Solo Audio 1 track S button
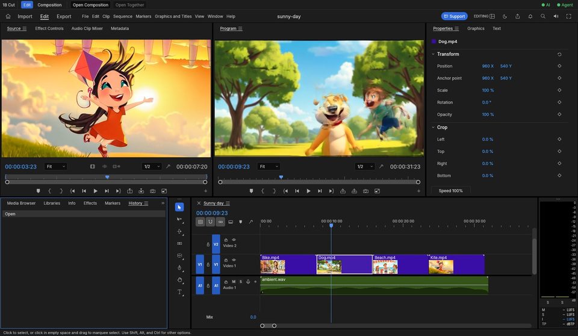578x336 pixels. point(241,282)
